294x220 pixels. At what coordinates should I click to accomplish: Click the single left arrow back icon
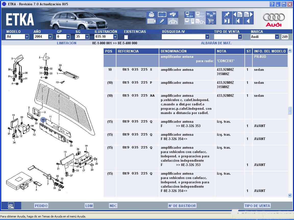pyautogui.click(x=248, y=21)
